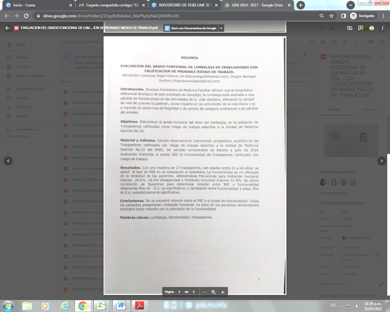390x312 pixels.
Task: Click the preview eye icon in toolbar
Action: (x=334, y=42)
